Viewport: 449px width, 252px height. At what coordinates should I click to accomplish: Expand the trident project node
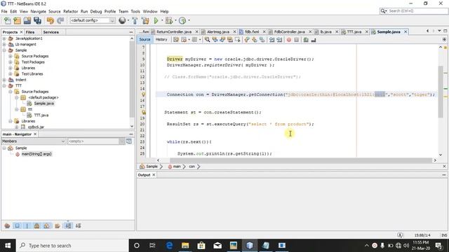coord(4,80)
